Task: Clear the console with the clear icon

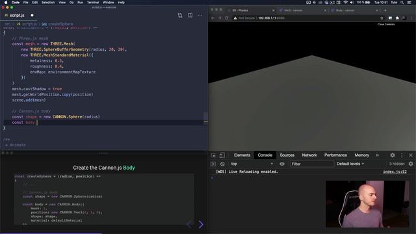Action: 222,164
